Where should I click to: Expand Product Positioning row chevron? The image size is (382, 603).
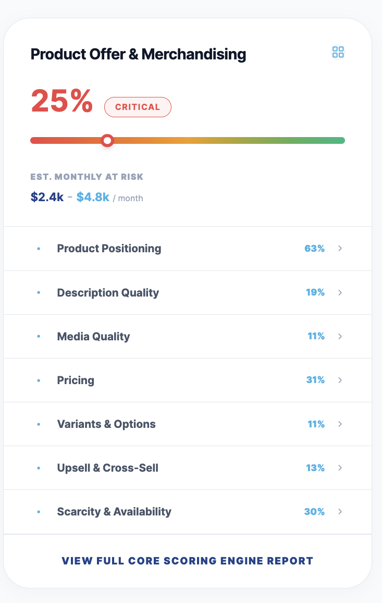tap(340, 249)
